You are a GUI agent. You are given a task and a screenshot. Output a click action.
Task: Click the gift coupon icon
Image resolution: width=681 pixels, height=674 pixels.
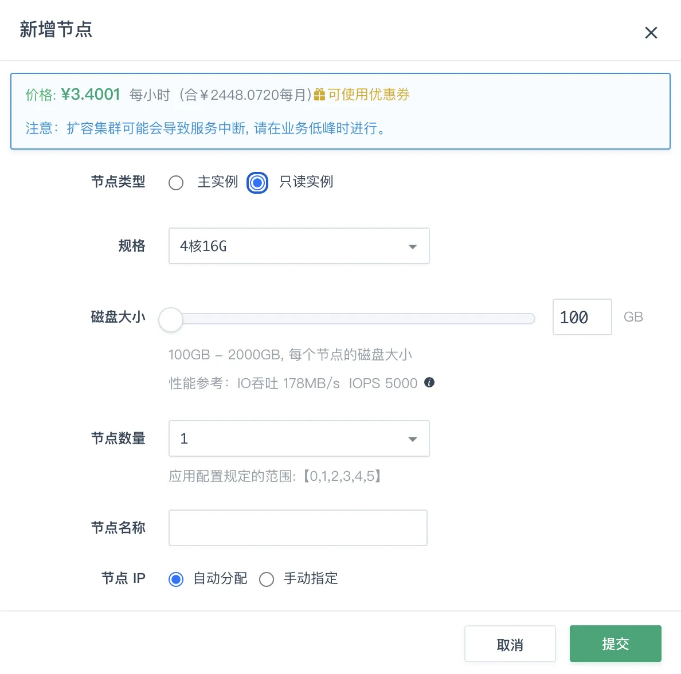point(319,94)
